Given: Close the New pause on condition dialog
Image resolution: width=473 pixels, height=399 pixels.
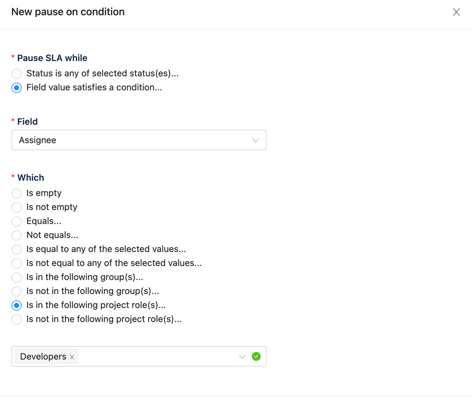Looking at the screenshot, I should pyautogui.click(x=456, y=12).
